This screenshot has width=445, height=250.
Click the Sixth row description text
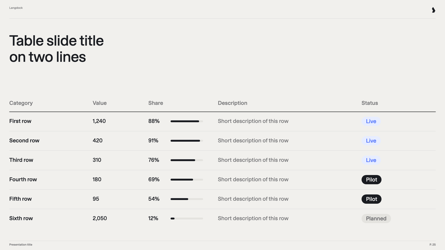pos(253,218)
